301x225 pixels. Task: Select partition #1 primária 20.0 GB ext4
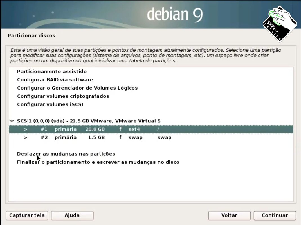pos(151,129)
